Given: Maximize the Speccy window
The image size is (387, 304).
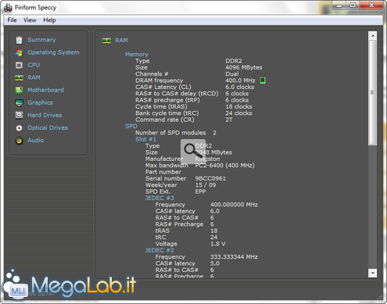Looking at the screenshot, I should coord(353,5).
